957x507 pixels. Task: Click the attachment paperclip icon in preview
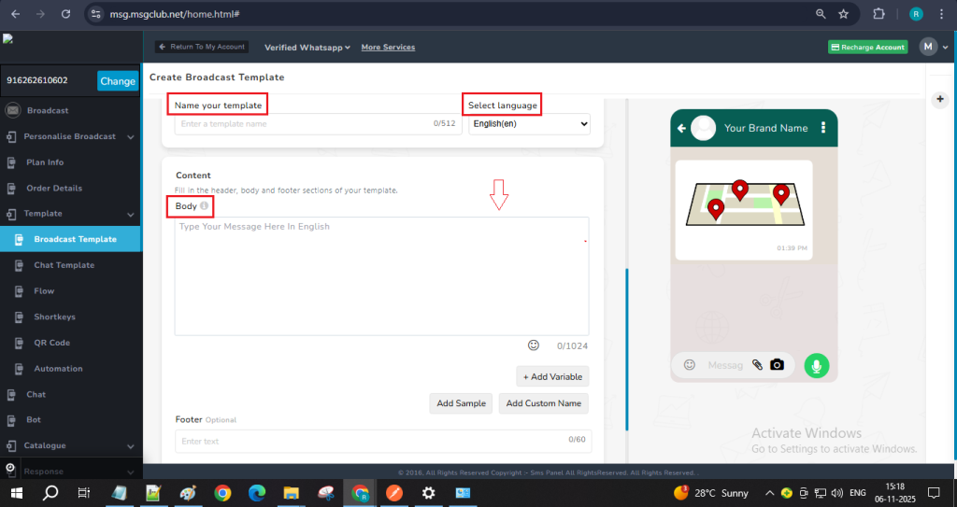click(757, 365)
